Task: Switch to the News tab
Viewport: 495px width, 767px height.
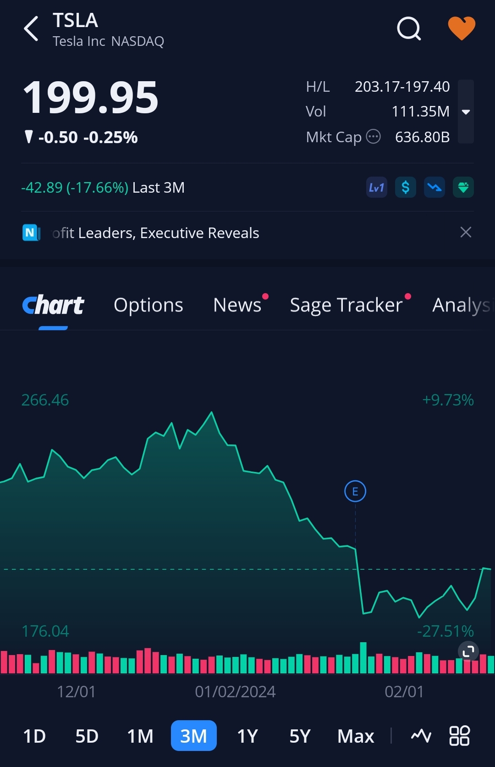Action: (x=237, y=305)
